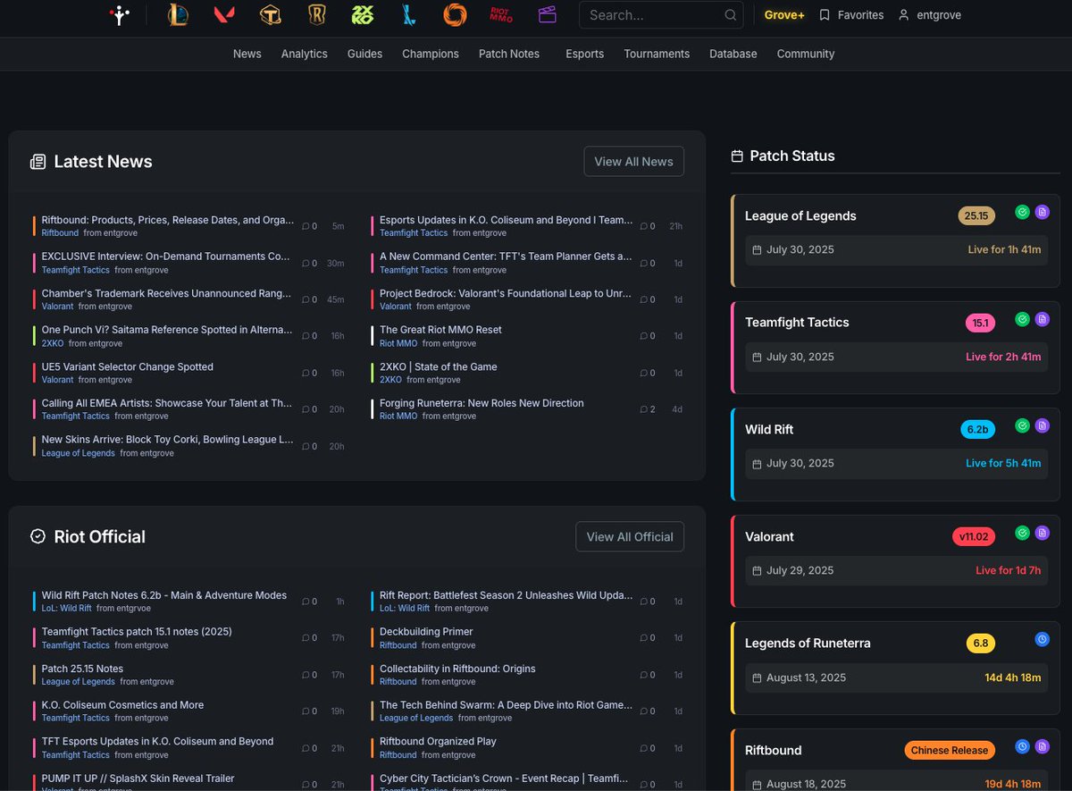Open the Grove+ subscription link
Image resolution: width=1072 pixels, height=791 pixels.
click(784, 15)
